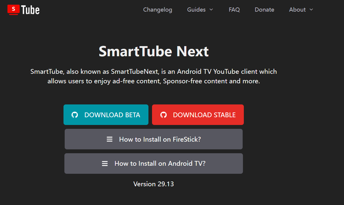Click the SmartTube description paragraph
The height and width of the screenshot is (205, 344).
154,76
